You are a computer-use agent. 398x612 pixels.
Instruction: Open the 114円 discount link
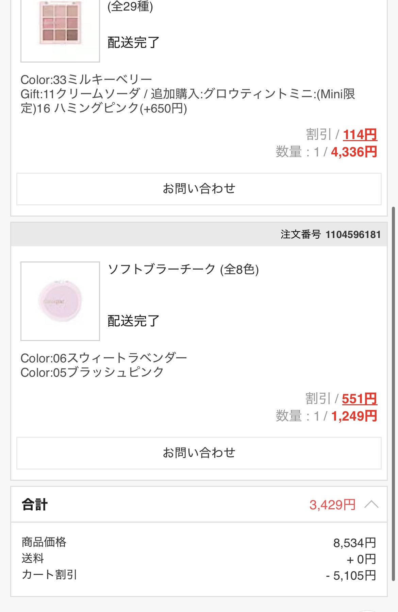360,135
